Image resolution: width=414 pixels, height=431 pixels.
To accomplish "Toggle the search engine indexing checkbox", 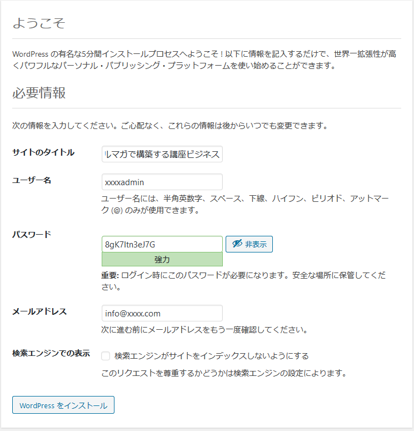I will point(106,356).
